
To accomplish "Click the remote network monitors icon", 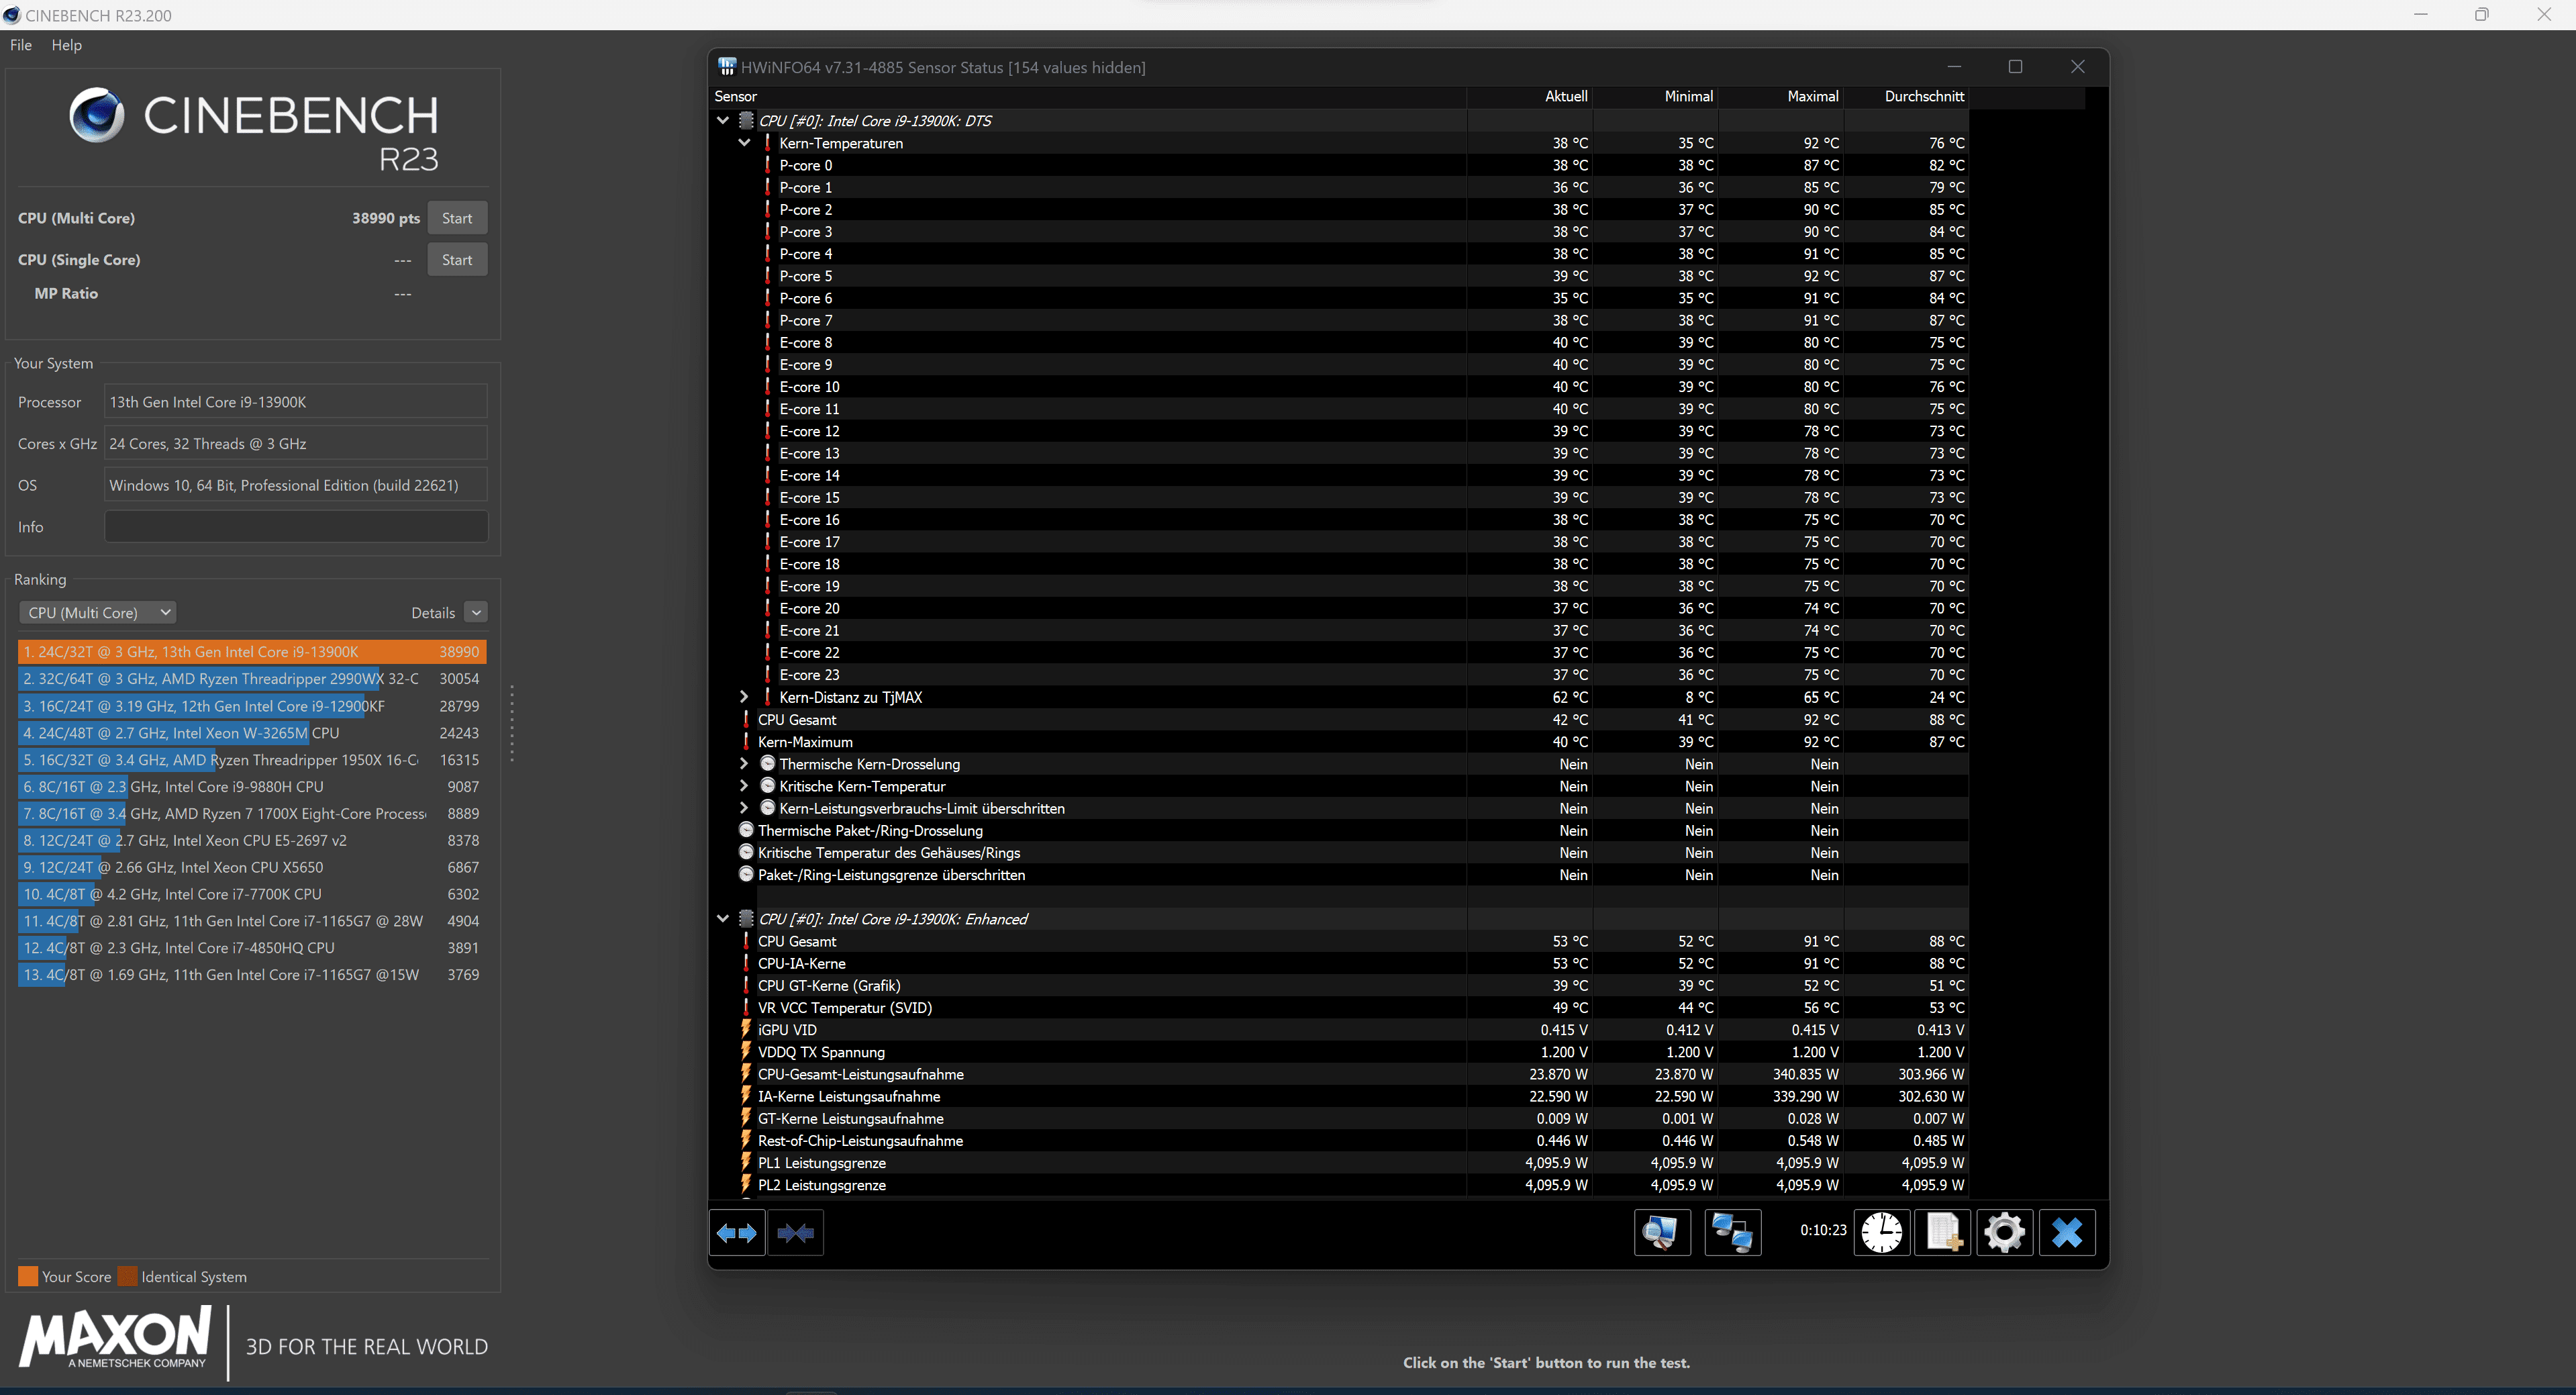I will click(1732, 1232).
